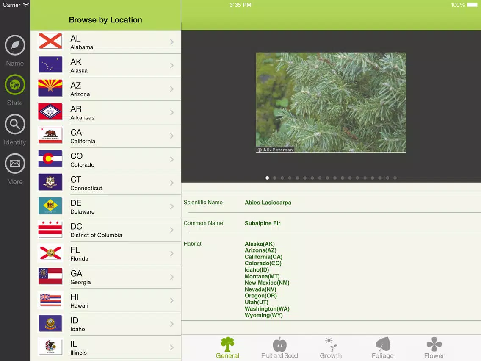481x361 pixels.
Task: Expand the Delaware row chevron
Action: click(x=172, y=207)
